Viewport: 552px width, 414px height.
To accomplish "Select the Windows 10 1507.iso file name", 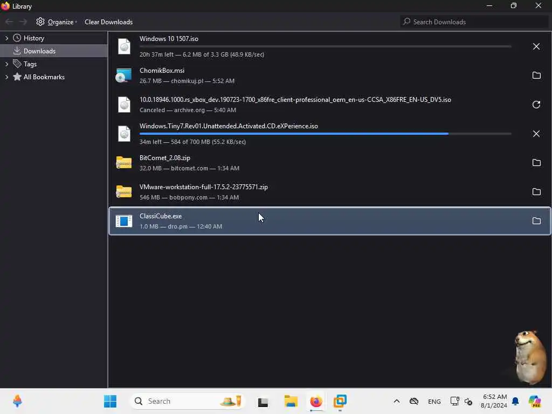I will pos(169,39).
